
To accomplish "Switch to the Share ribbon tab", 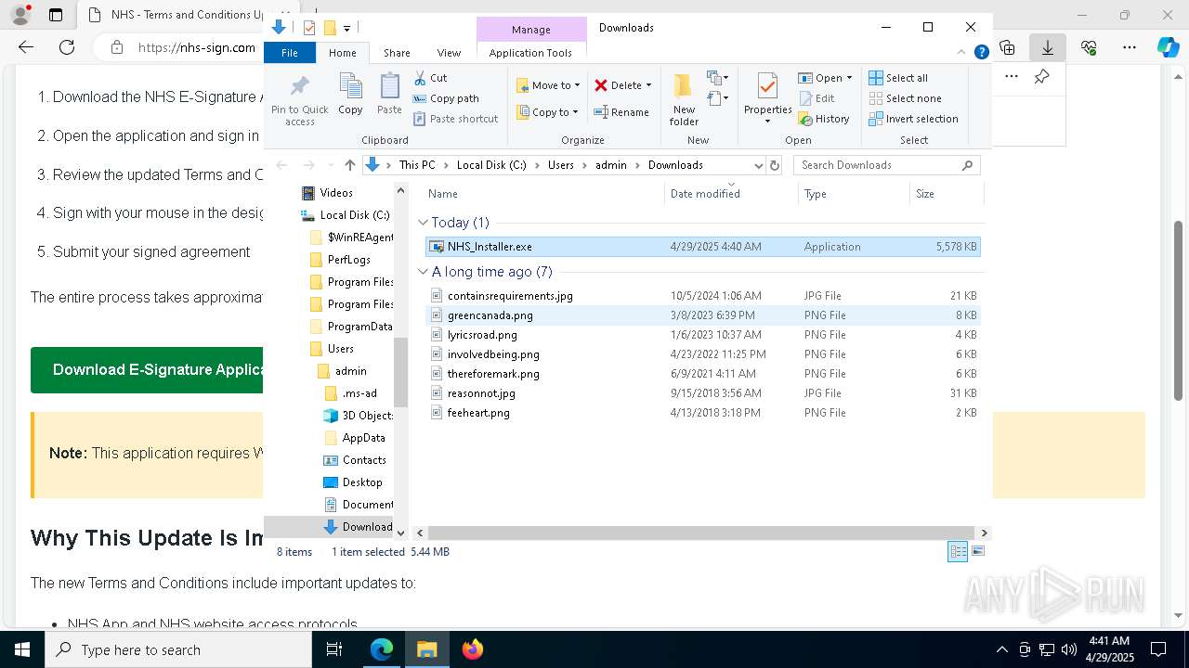I will point(397,53).
